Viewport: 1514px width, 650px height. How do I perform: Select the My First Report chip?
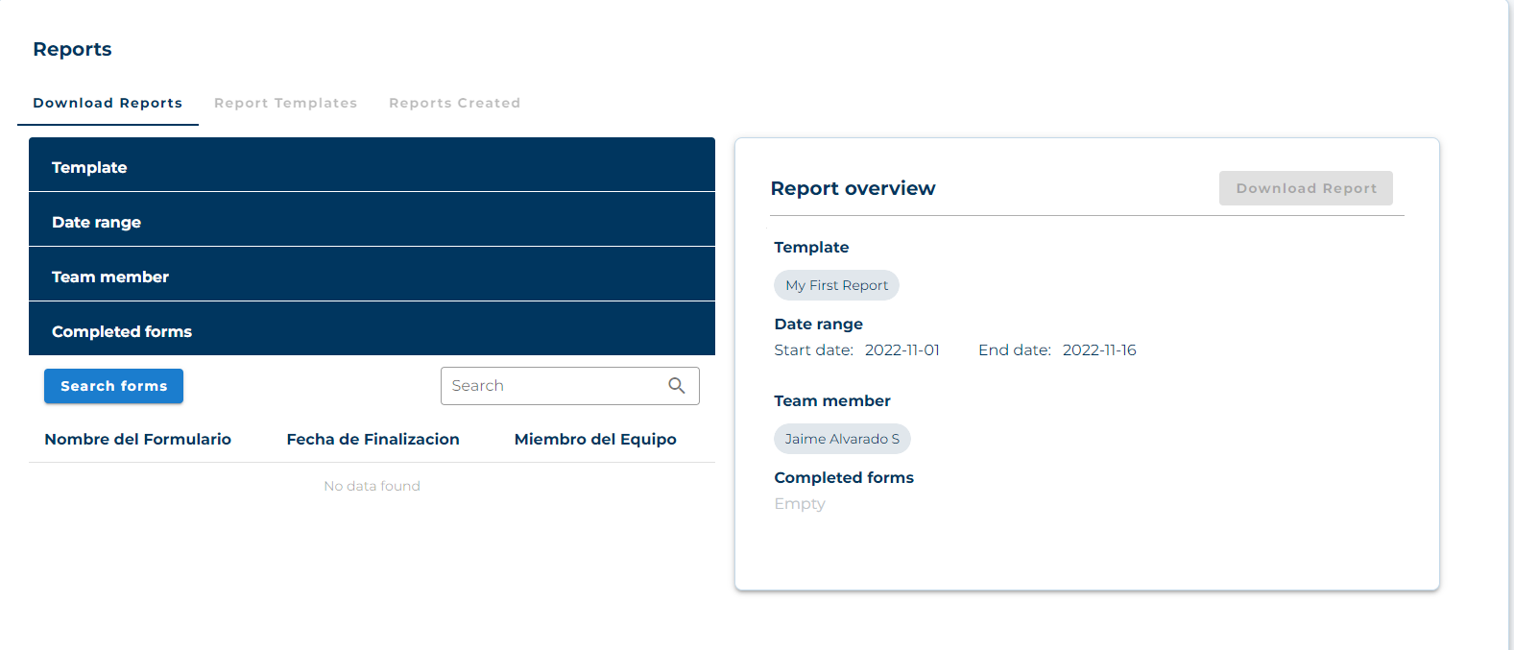(836, 285)
